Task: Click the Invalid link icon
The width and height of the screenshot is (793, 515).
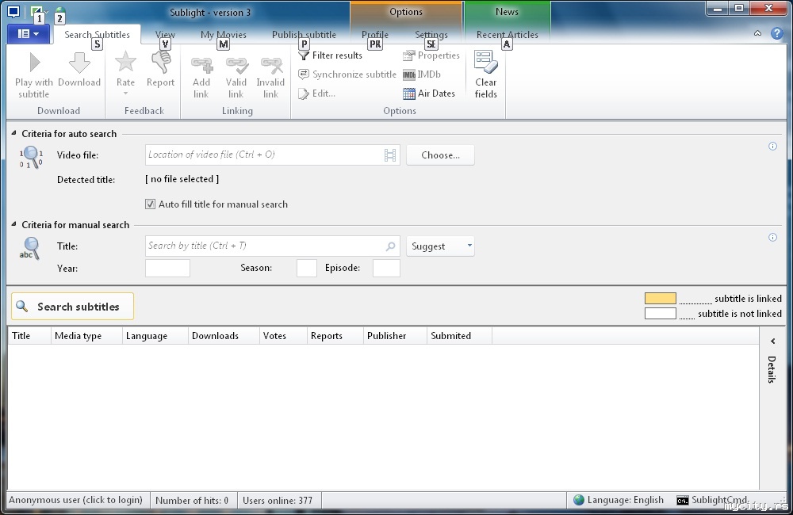Action: pyautogui.click(x=271, y=65)
